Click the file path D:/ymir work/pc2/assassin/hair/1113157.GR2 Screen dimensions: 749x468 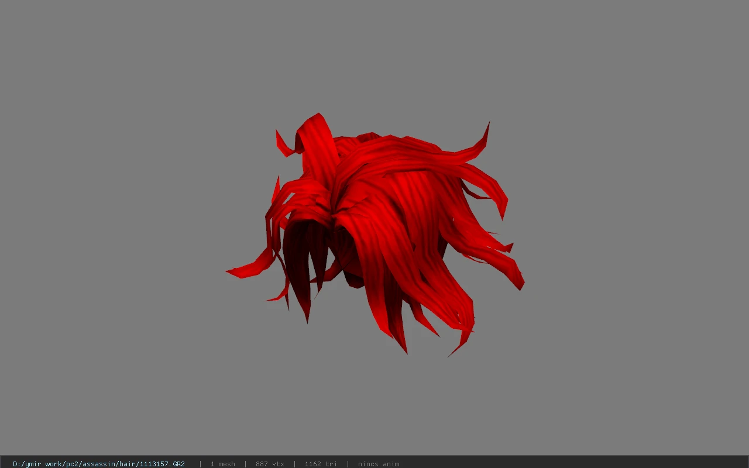pos(99,464)
